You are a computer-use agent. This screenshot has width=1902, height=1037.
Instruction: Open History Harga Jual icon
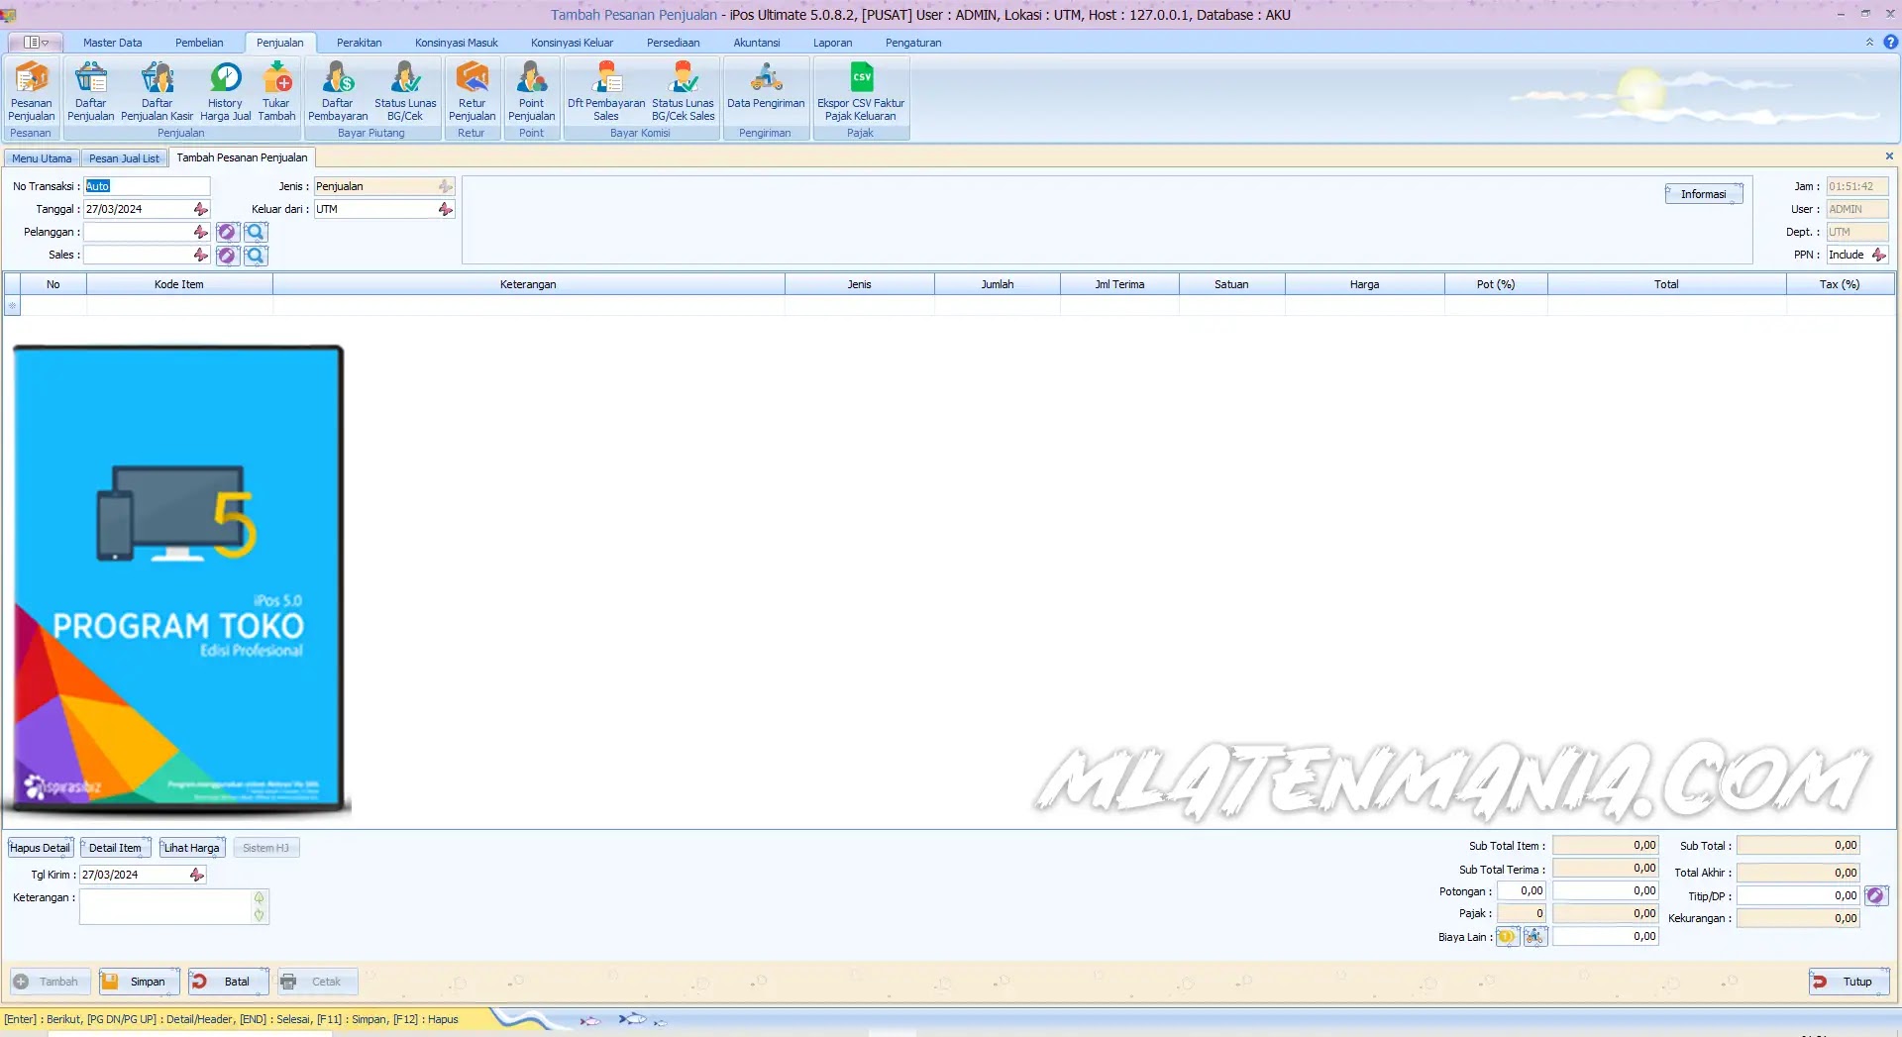coord(225,91)
